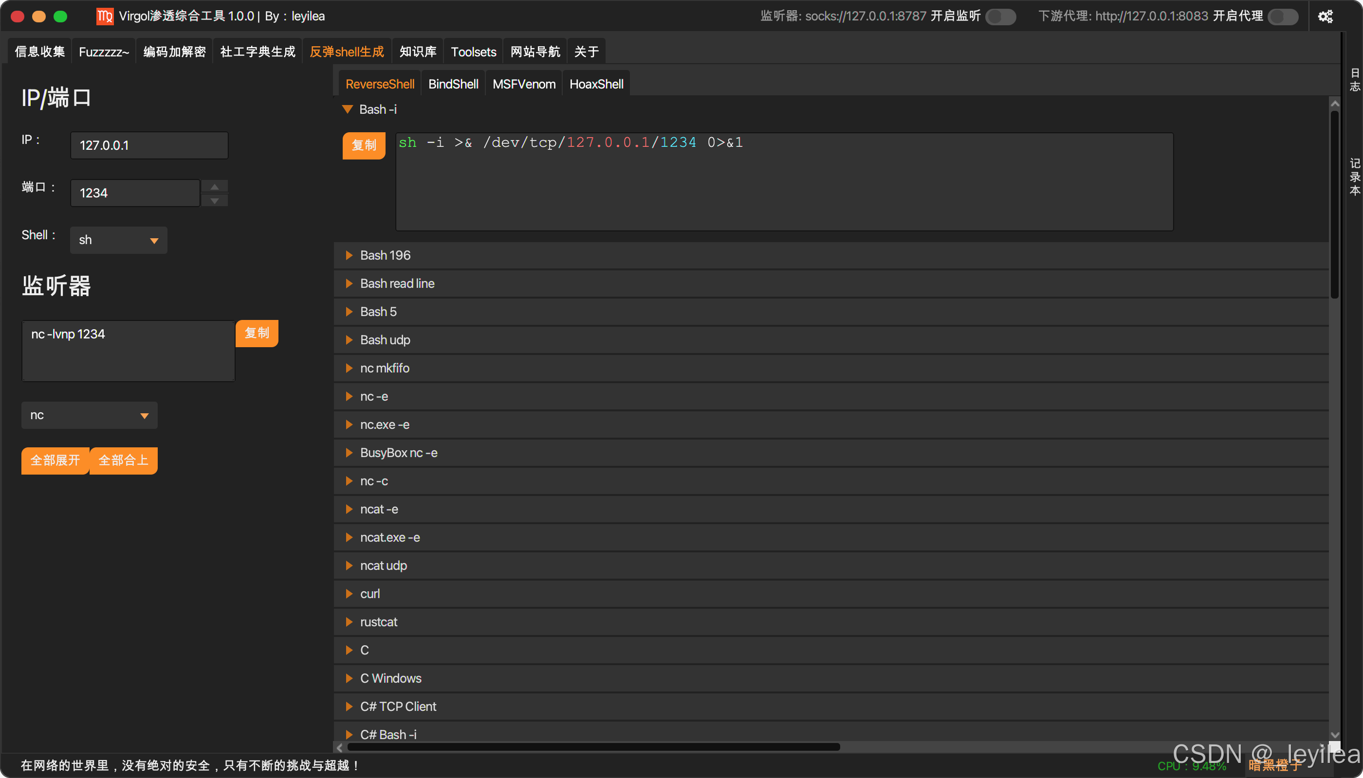Viewport: 1363px width, 778px height.
Task: Open the settings gear icon
Action: [1325, 17]
